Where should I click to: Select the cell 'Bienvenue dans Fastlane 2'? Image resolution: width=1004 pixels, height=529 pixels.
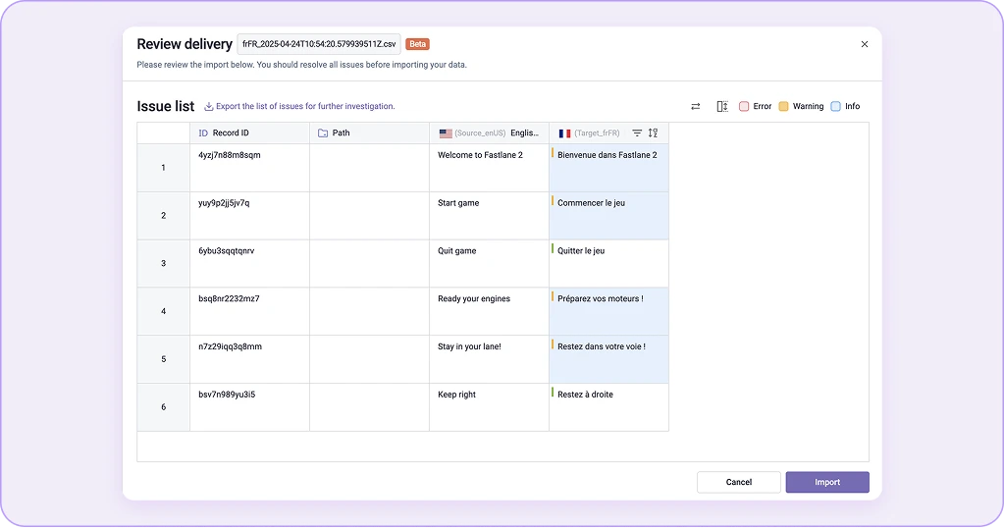coord(608,168)
